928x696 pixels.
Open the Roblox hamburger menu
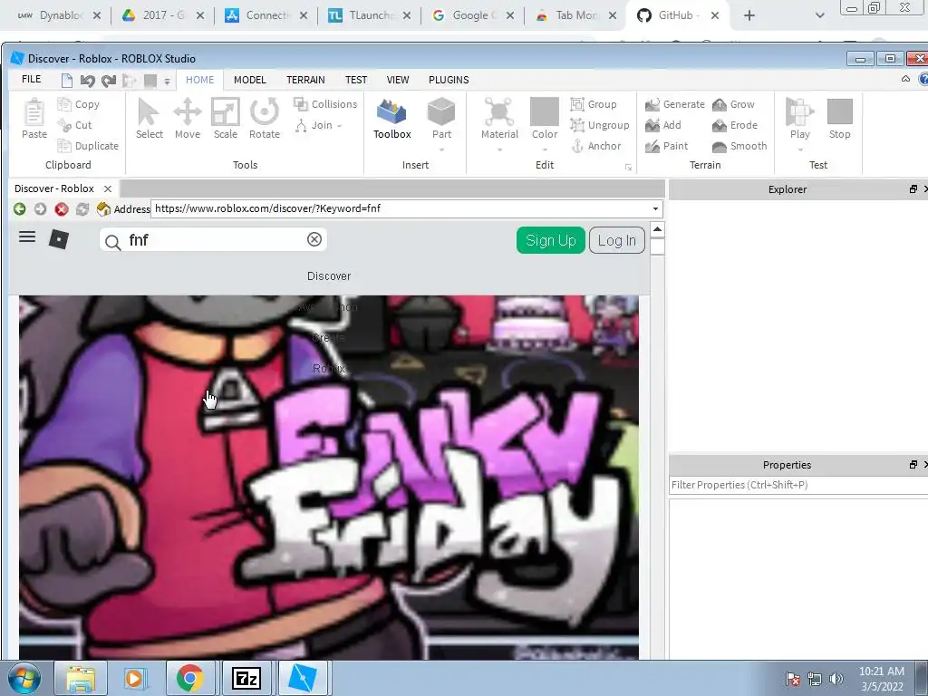[x=27, y=237]
